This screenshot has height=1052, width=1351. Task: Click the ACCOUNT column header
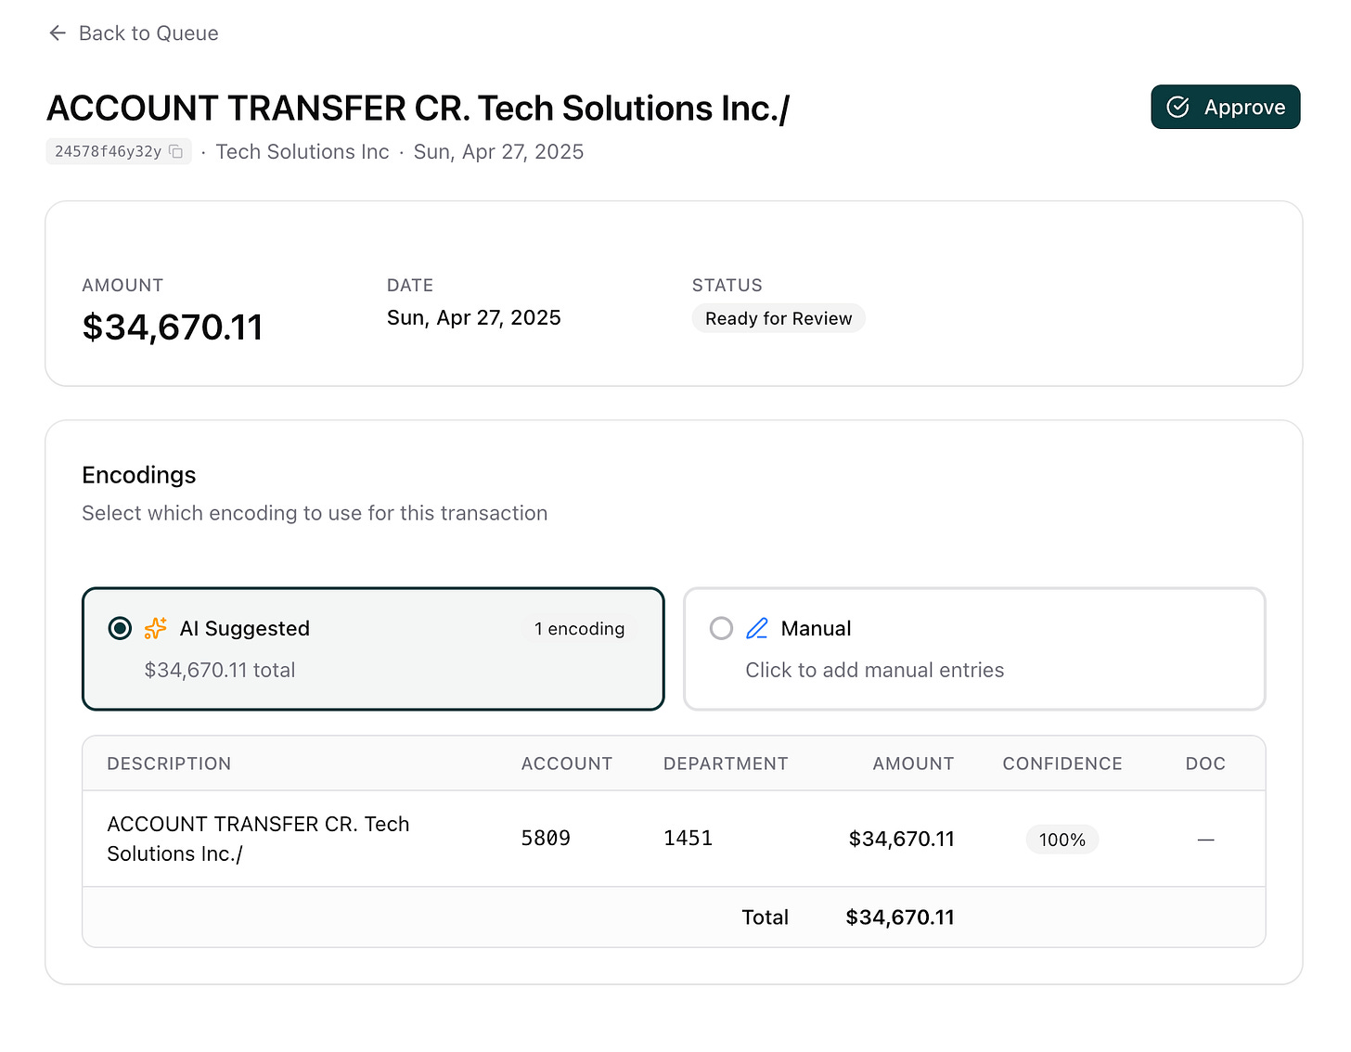[567, 763]
